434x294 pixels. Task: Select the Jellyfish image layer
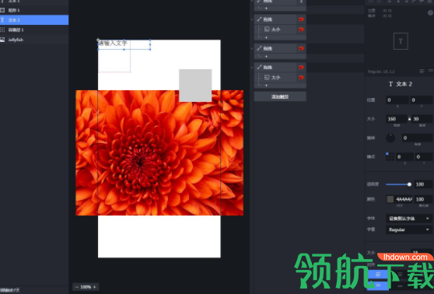[x=34, y=40]
